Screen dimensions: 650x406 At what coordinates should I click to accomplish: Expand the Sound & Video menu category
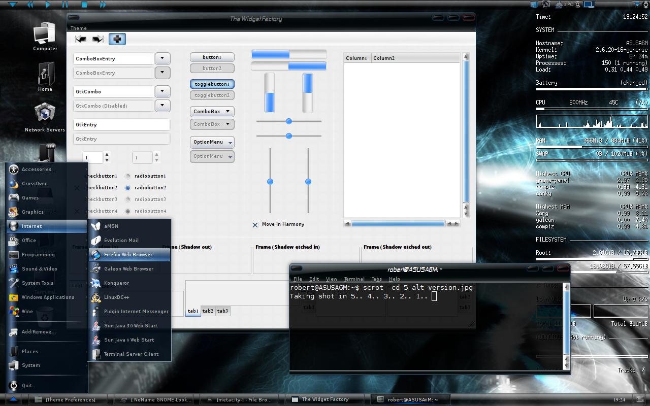[47, 269]
